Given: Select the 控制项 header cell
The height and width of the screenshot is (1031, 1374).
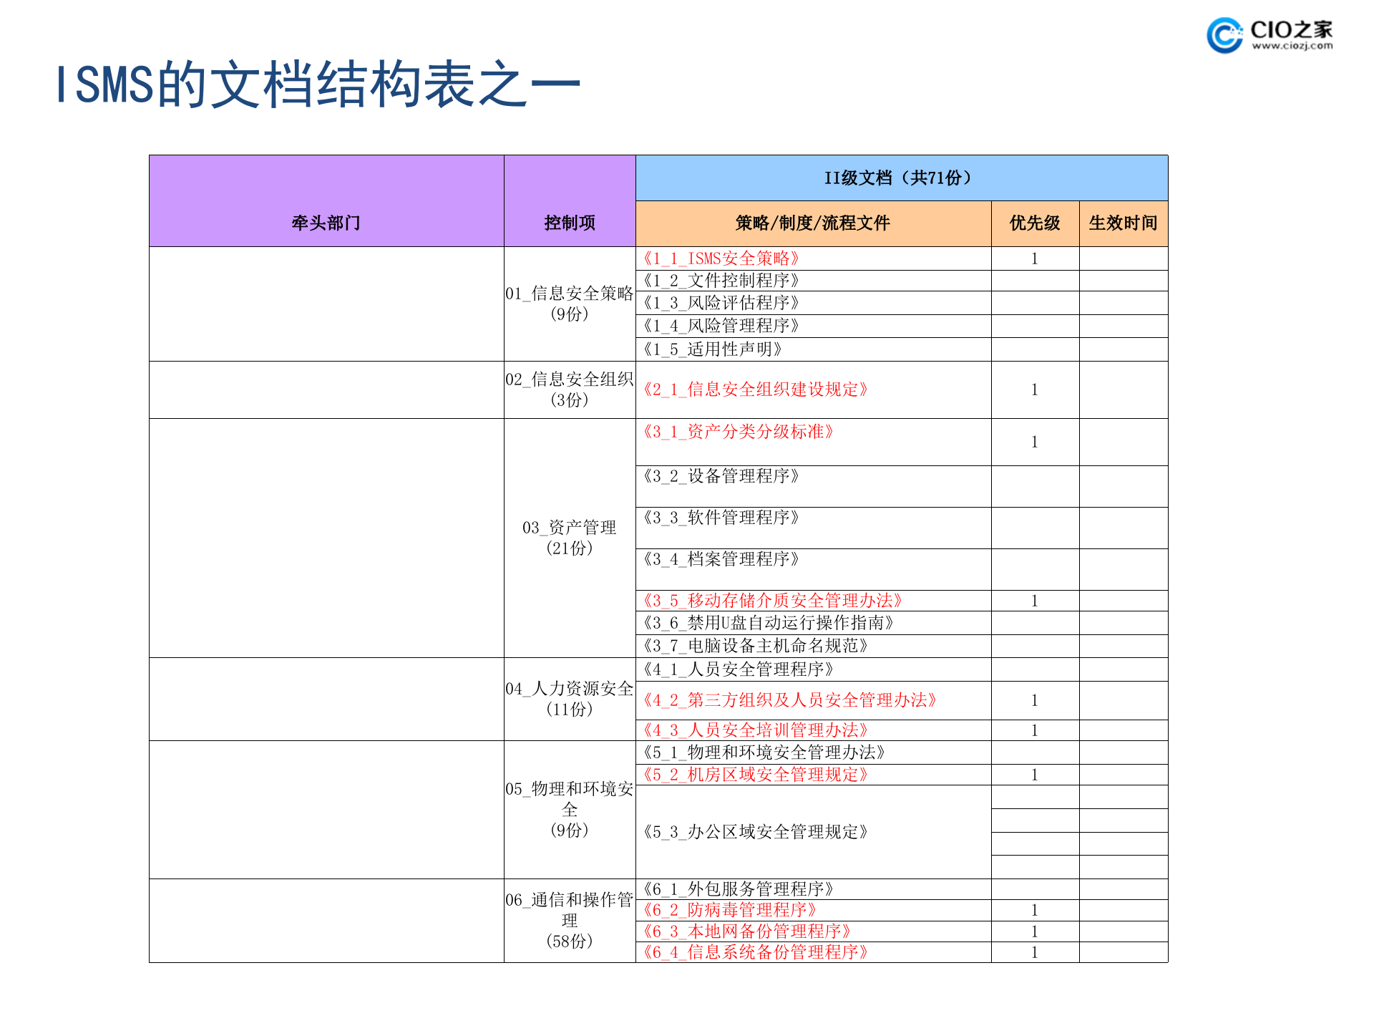Looking at the screenshot, I should (570, 223).
